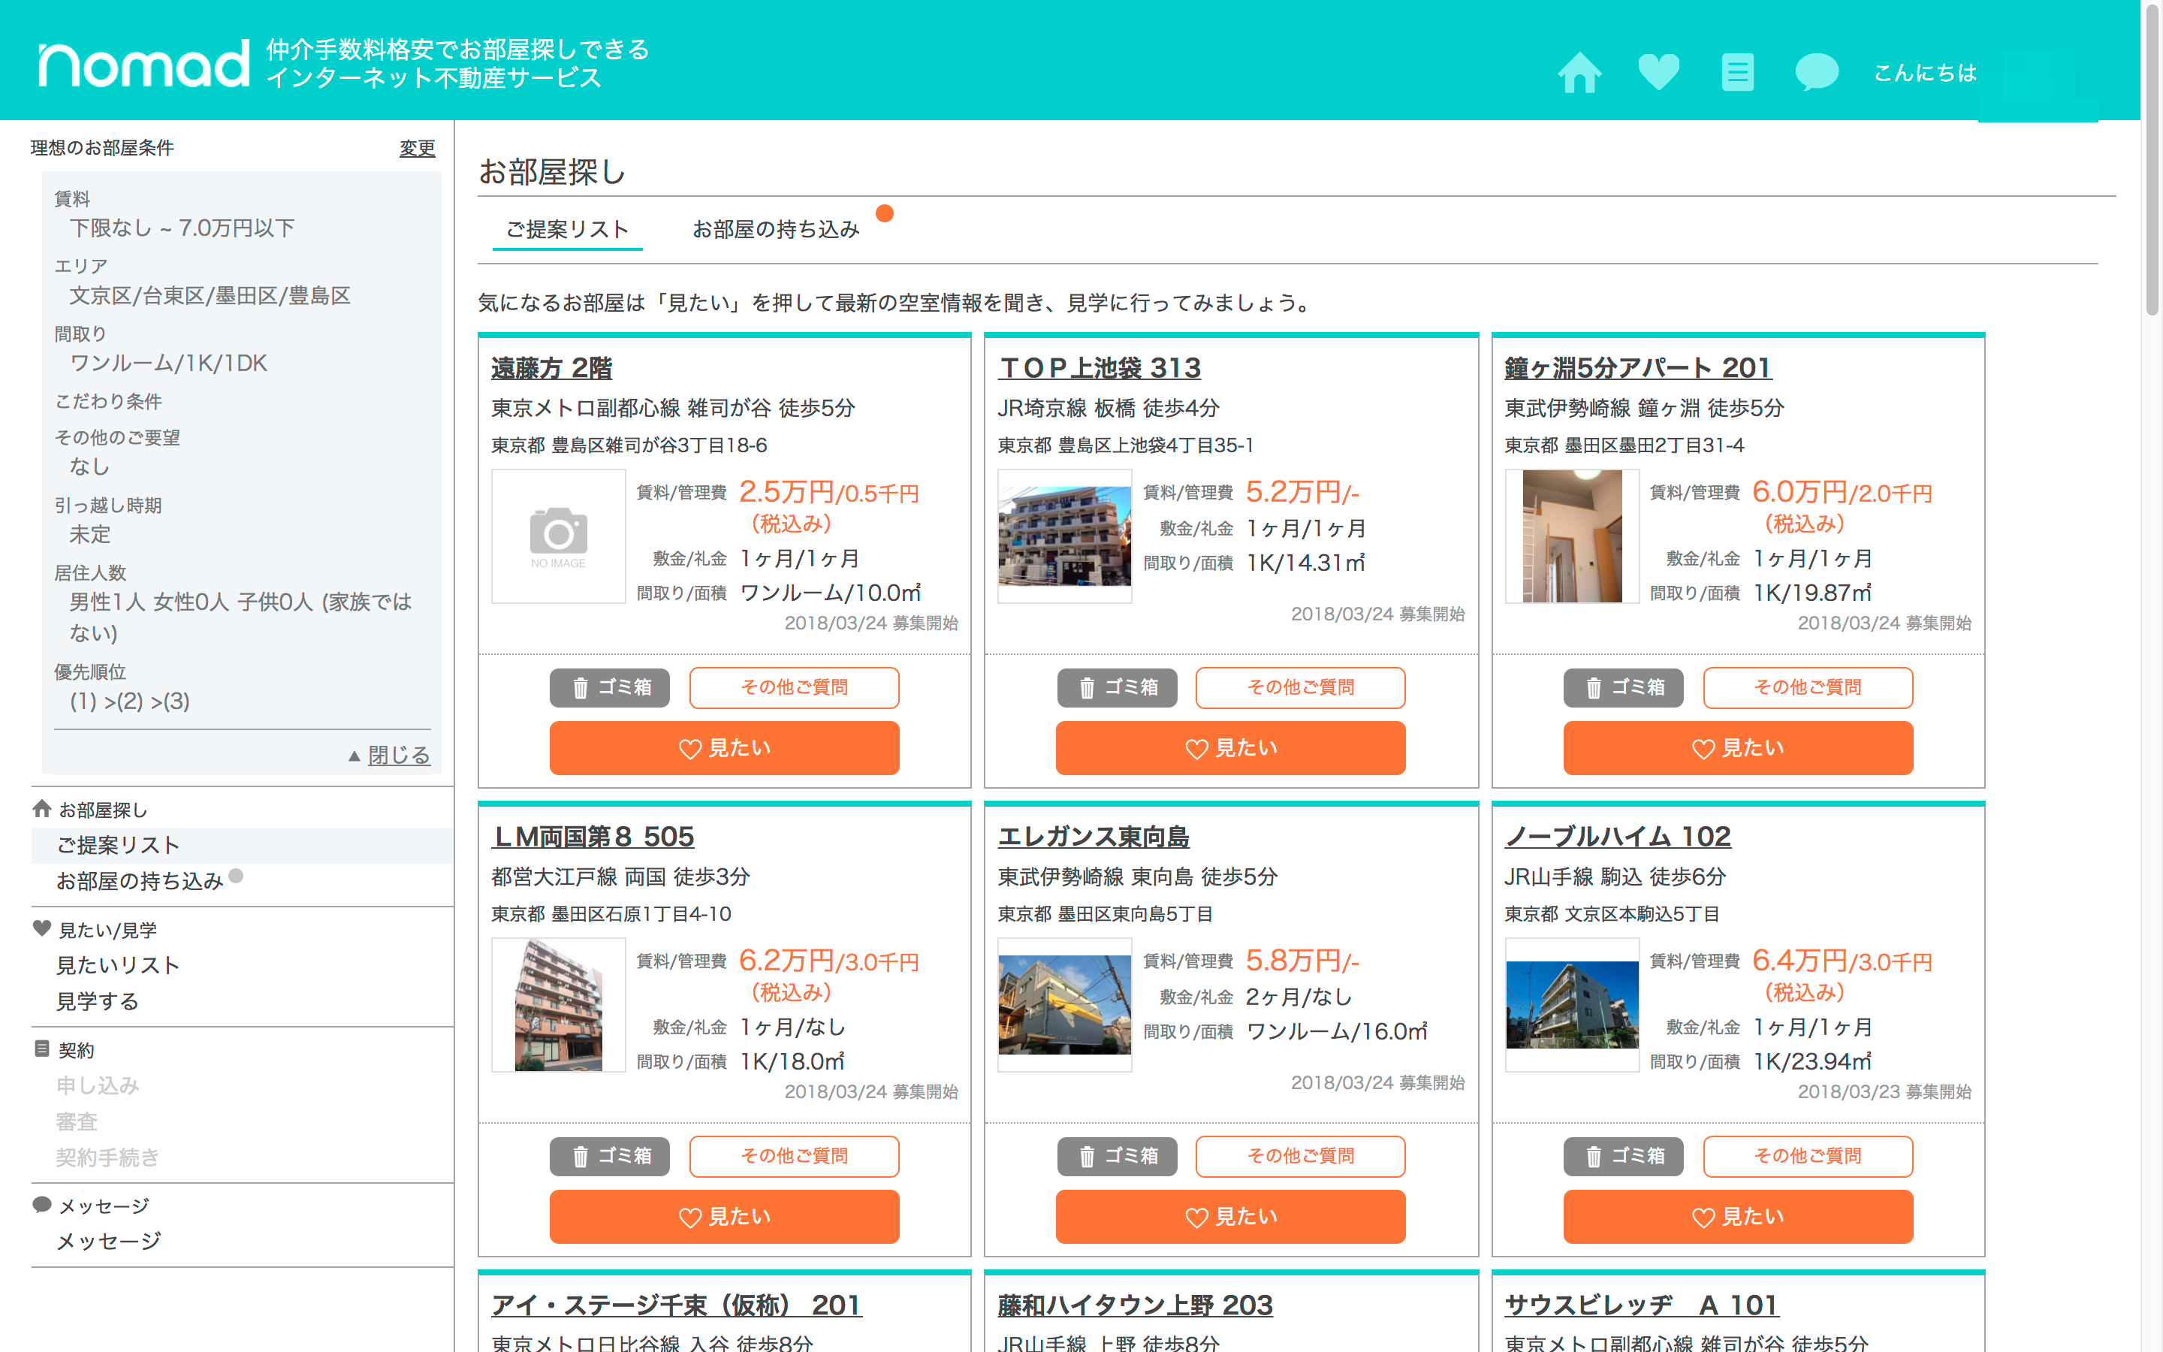Open sidebar 見たい/見学 section heading
Screen dimensions: 2163x1352
[95, 930]
